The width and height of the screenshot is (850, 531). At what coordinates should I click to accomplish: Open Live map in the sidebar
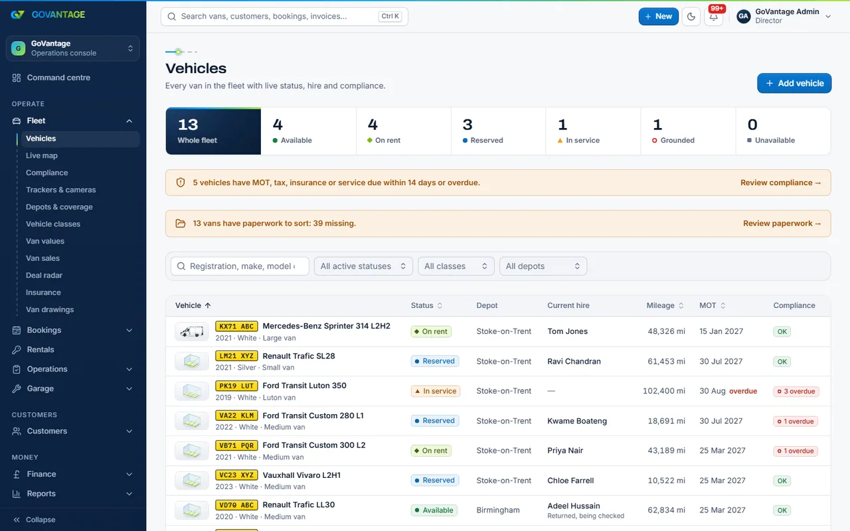[x=42, y=156]
